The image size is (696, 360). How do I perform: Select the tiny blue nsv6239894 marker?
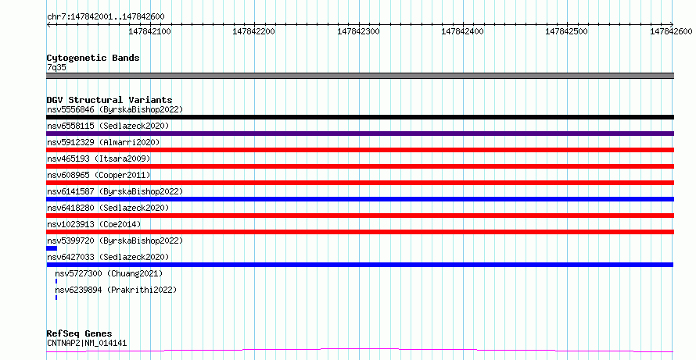(56, 298)
